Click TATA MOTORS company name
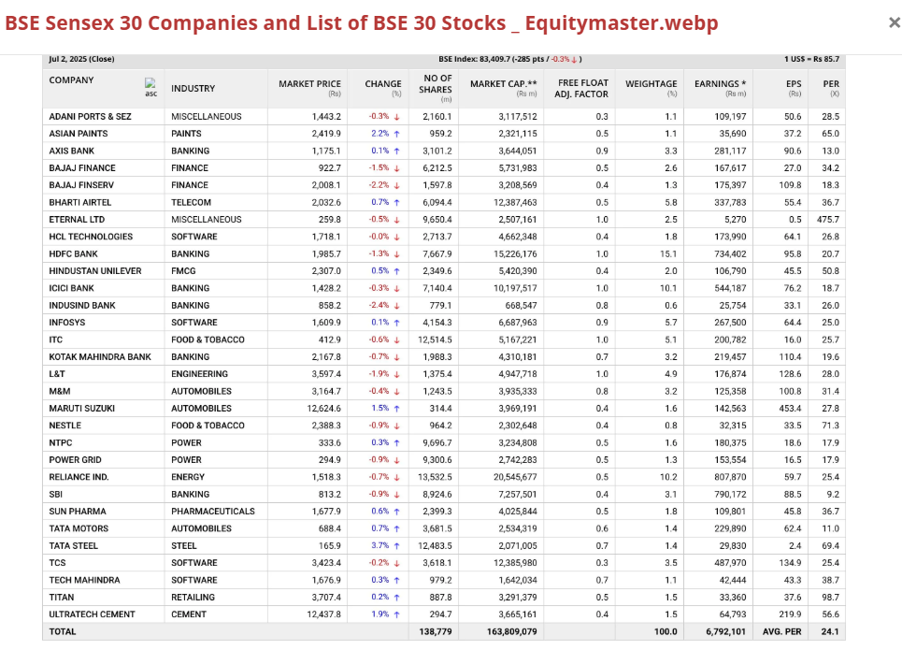902x650 pixels. point(79,528)
